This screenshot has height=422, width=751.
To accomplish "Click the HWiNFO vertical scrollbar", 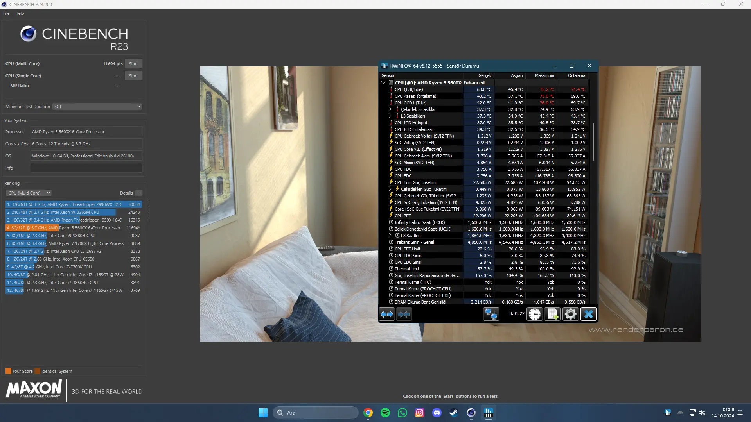I will click(x=594, y=142).
